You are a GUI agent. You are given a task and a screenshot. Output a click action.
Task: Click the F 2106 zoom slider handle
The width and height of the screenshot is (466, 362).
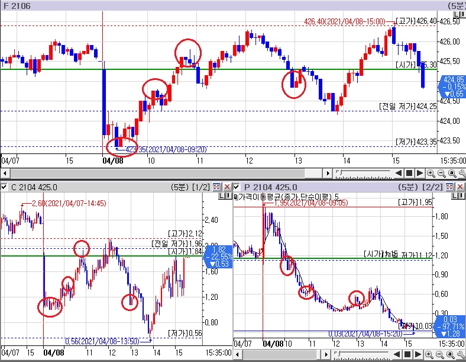click(x=339, y=172)
